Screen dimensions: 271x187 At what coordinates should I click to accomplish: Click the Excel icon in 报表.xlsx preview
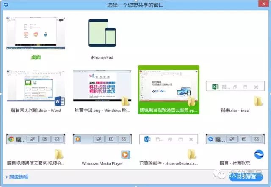click(x=215, y=87)
